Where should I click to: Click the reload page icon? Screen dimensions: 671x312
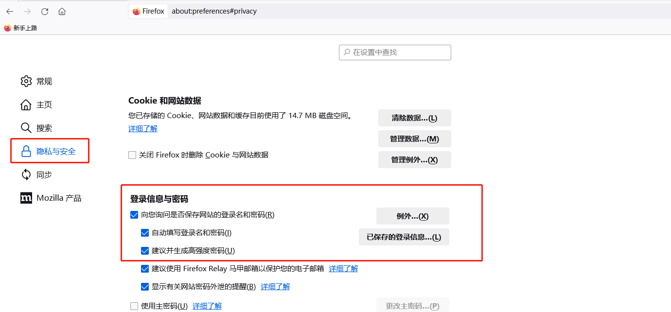(45, 11)
